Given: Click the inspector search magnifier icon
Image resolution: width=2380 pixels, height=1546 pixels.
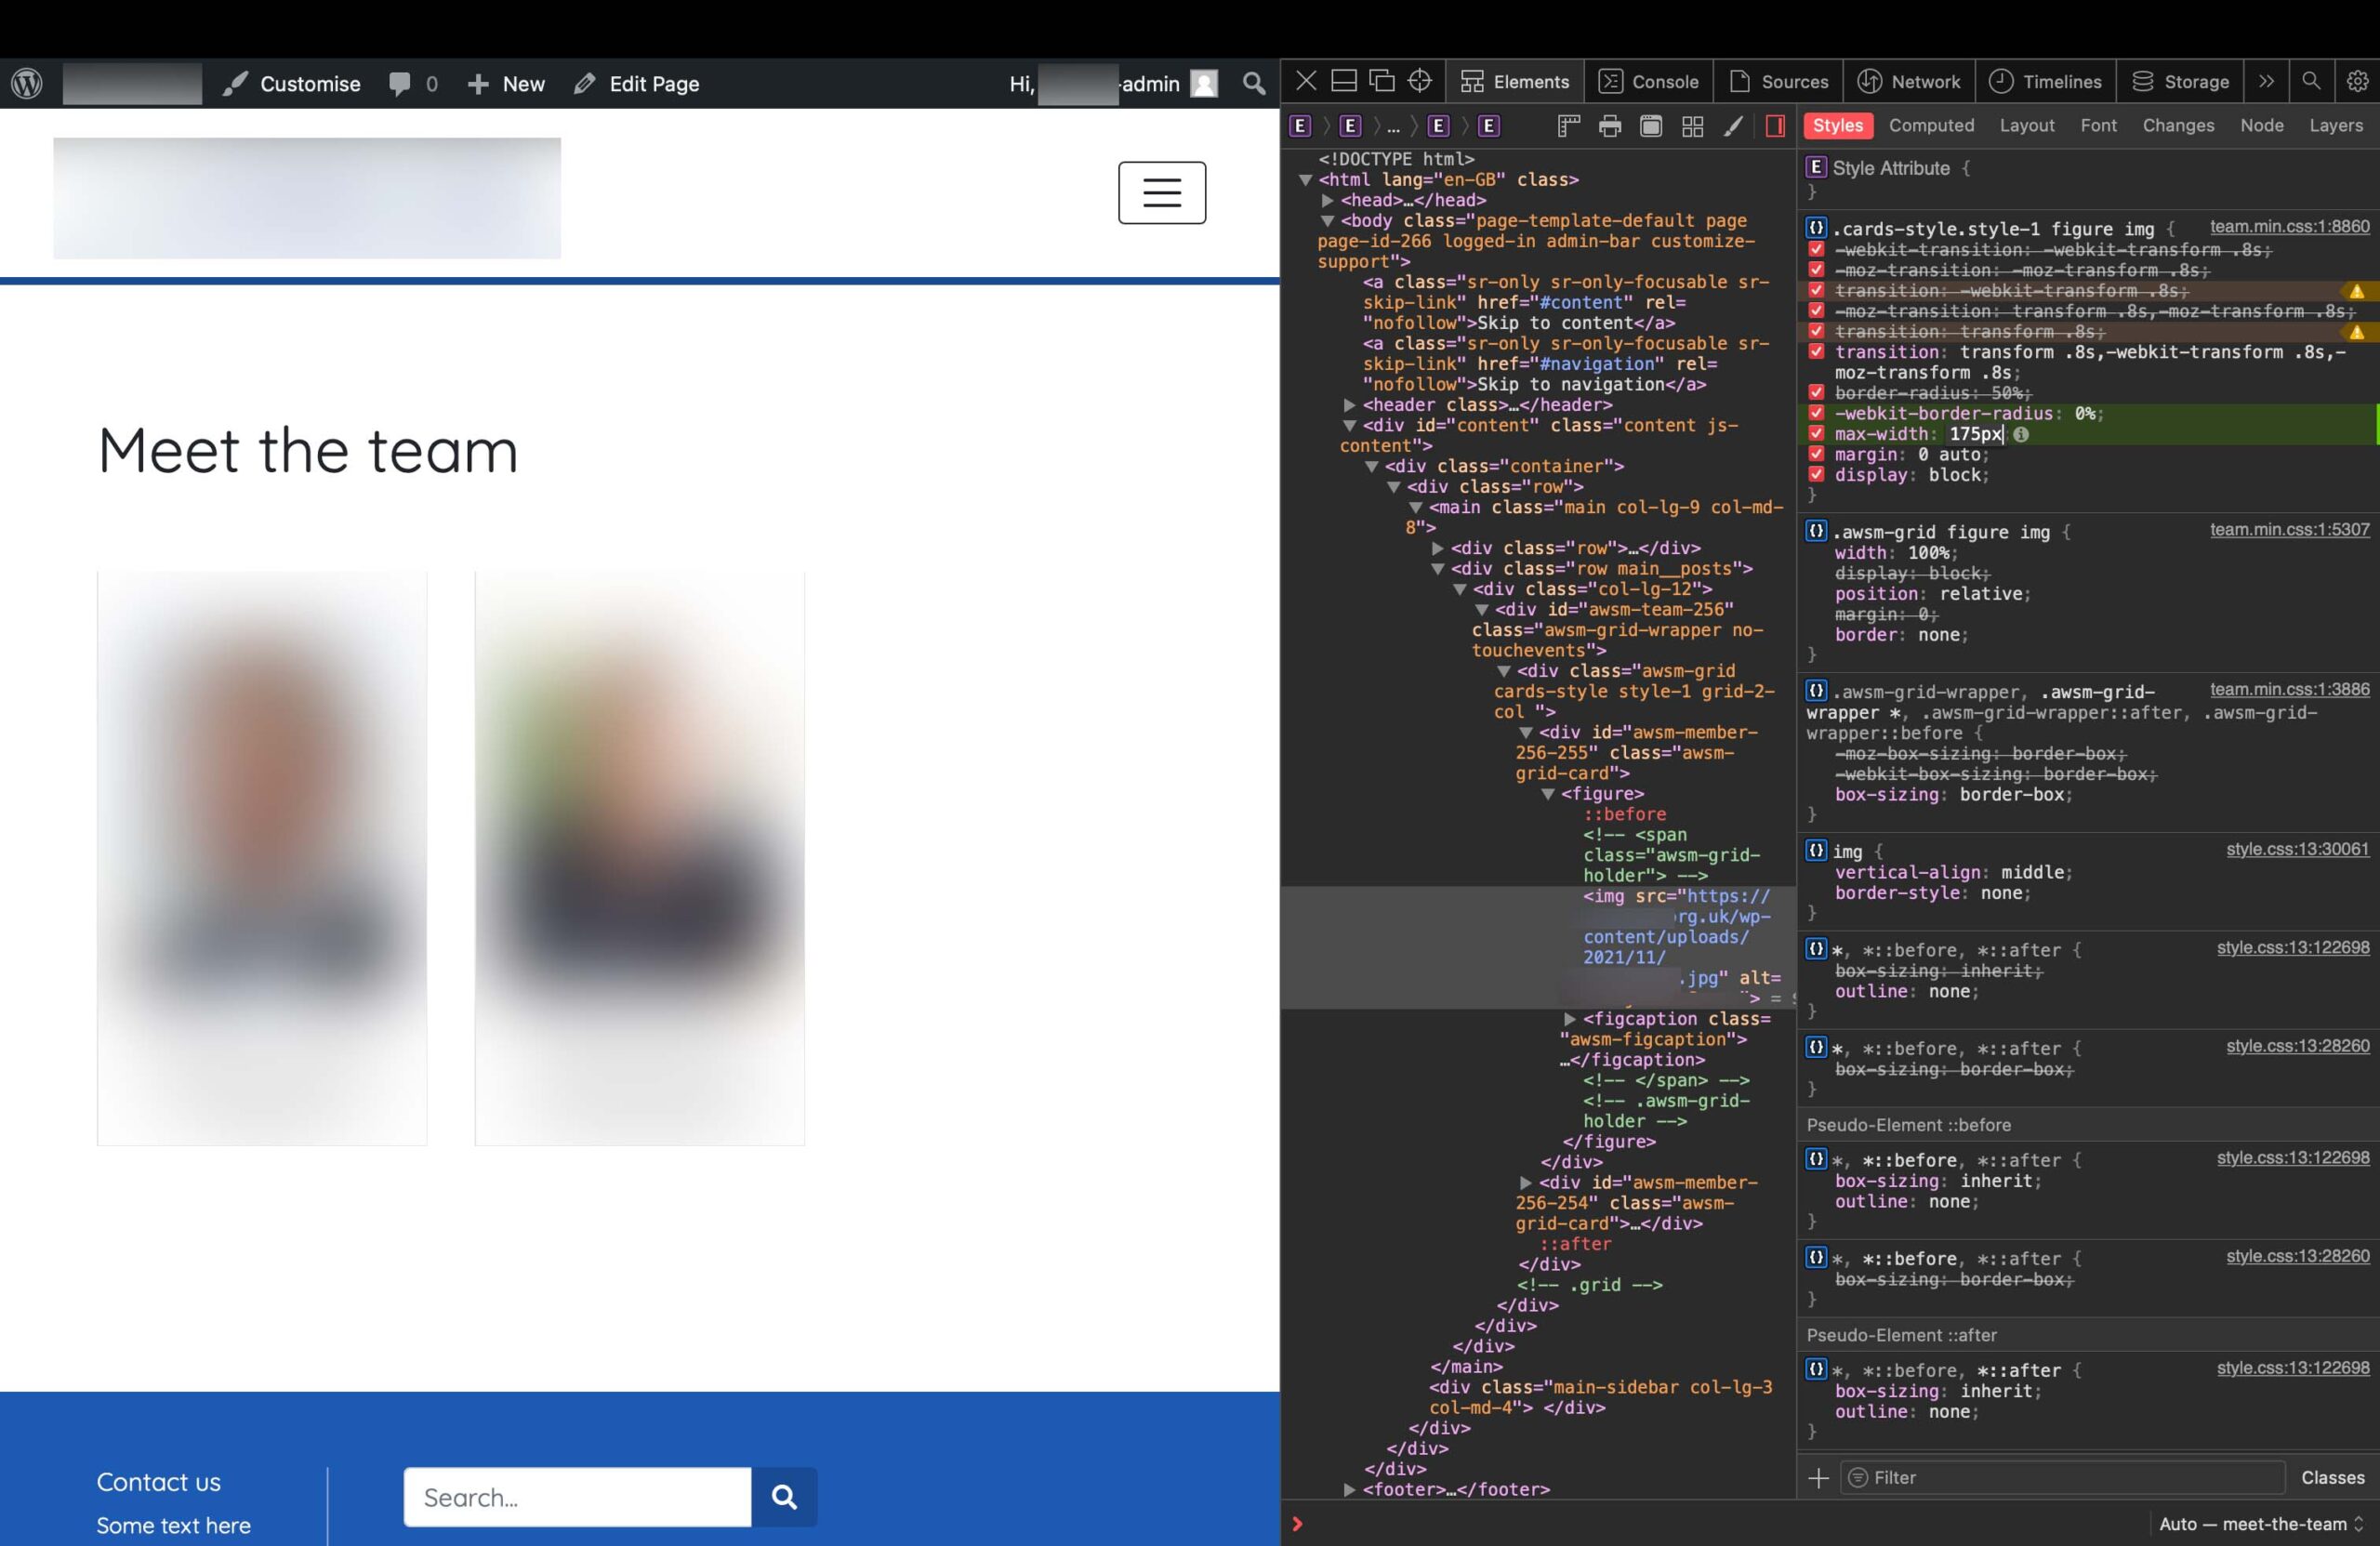Looking at the screenshot, I should (x=2311, y=81).
